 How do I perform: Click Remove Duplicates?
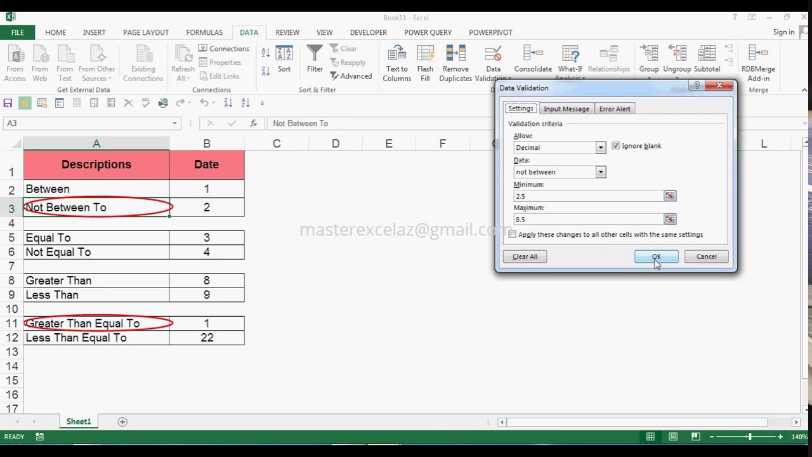tap(455, 63)
